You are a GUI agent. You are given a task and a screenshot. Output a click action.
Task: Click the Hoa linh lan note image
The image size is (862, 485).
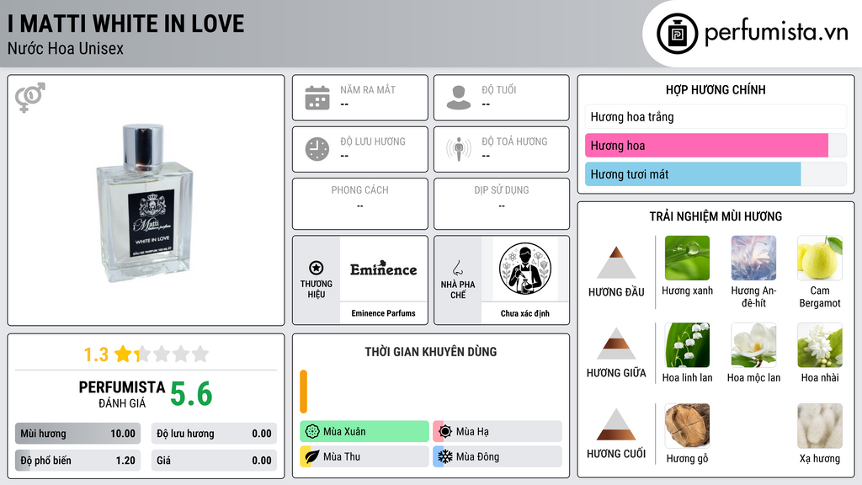(687, 344)
